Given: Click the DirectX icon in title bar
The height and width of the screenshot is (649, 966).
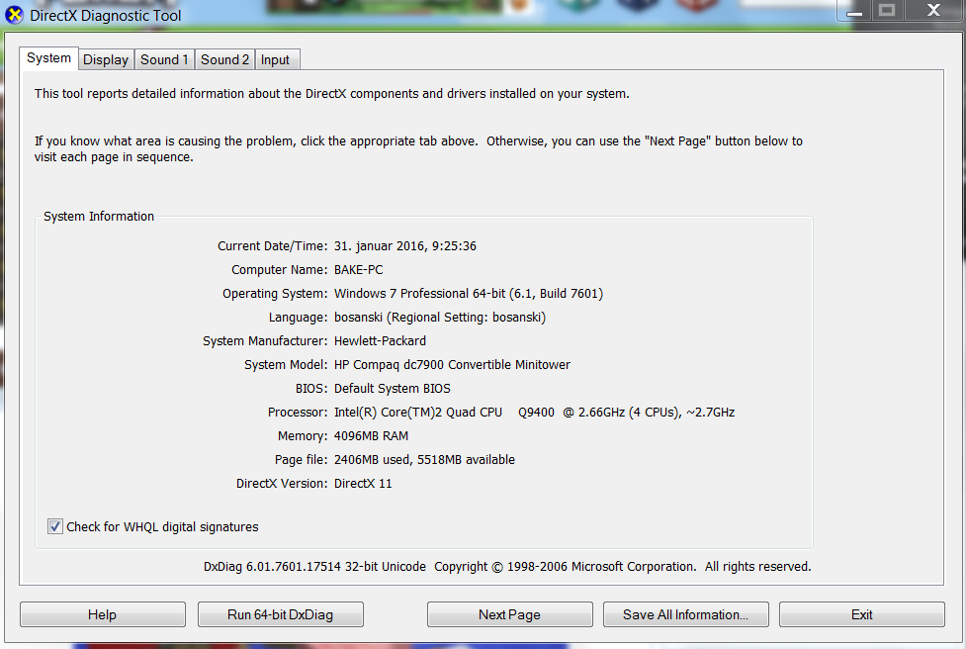Looking at the screenshot, I should 14,15.
